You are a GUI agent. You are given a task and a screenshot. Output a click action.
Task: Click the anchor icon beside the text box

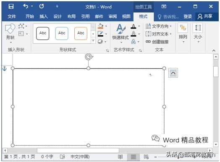click(x=5, y=68)
